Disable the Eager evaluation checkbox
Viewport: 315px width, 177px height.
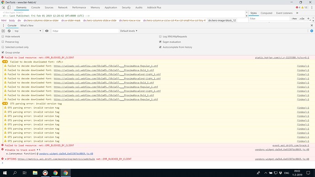[x=160, y=42]
